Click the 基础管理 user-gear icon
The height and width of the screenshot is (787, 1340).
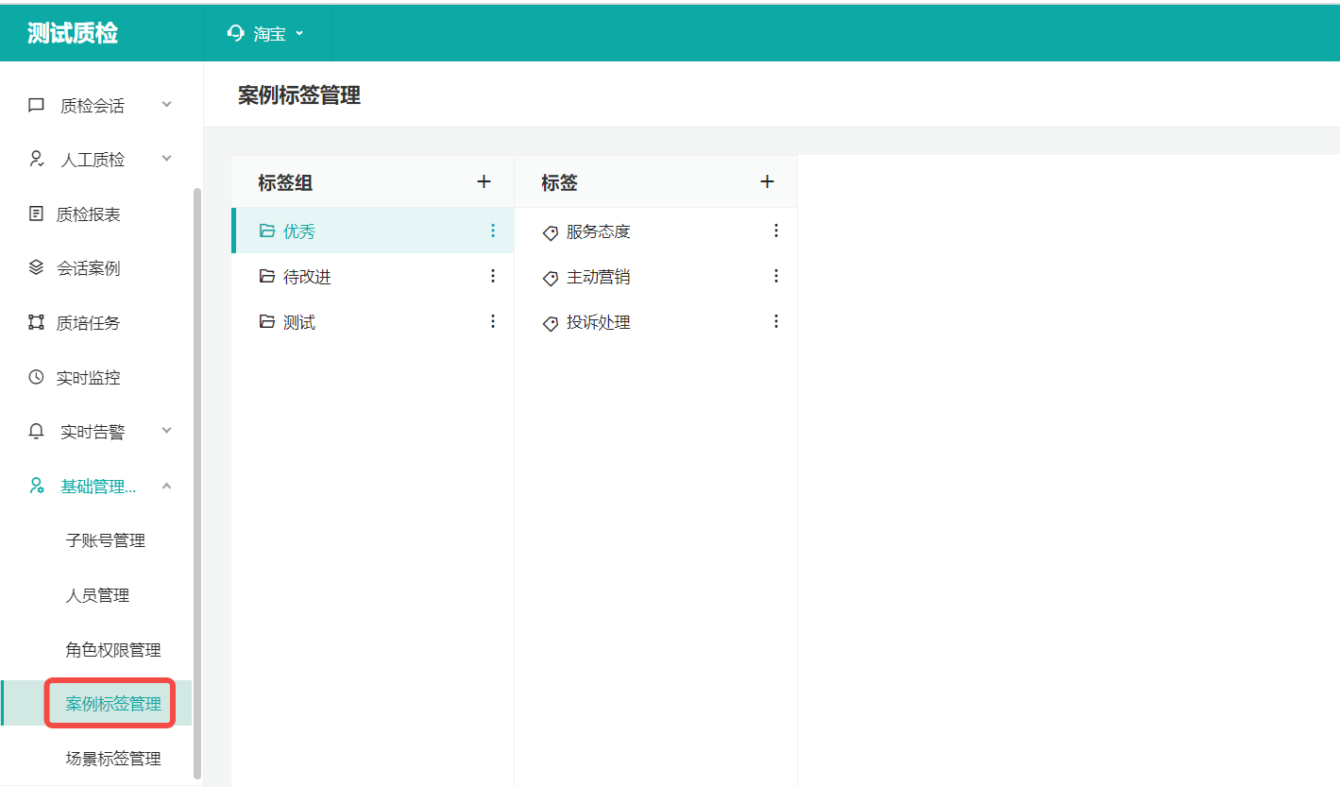pyautogui.click(x=36, y=486)
